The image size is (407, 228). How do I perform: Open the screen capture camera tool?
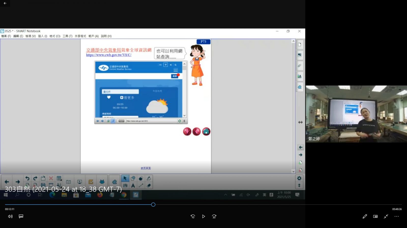(68, 182)
